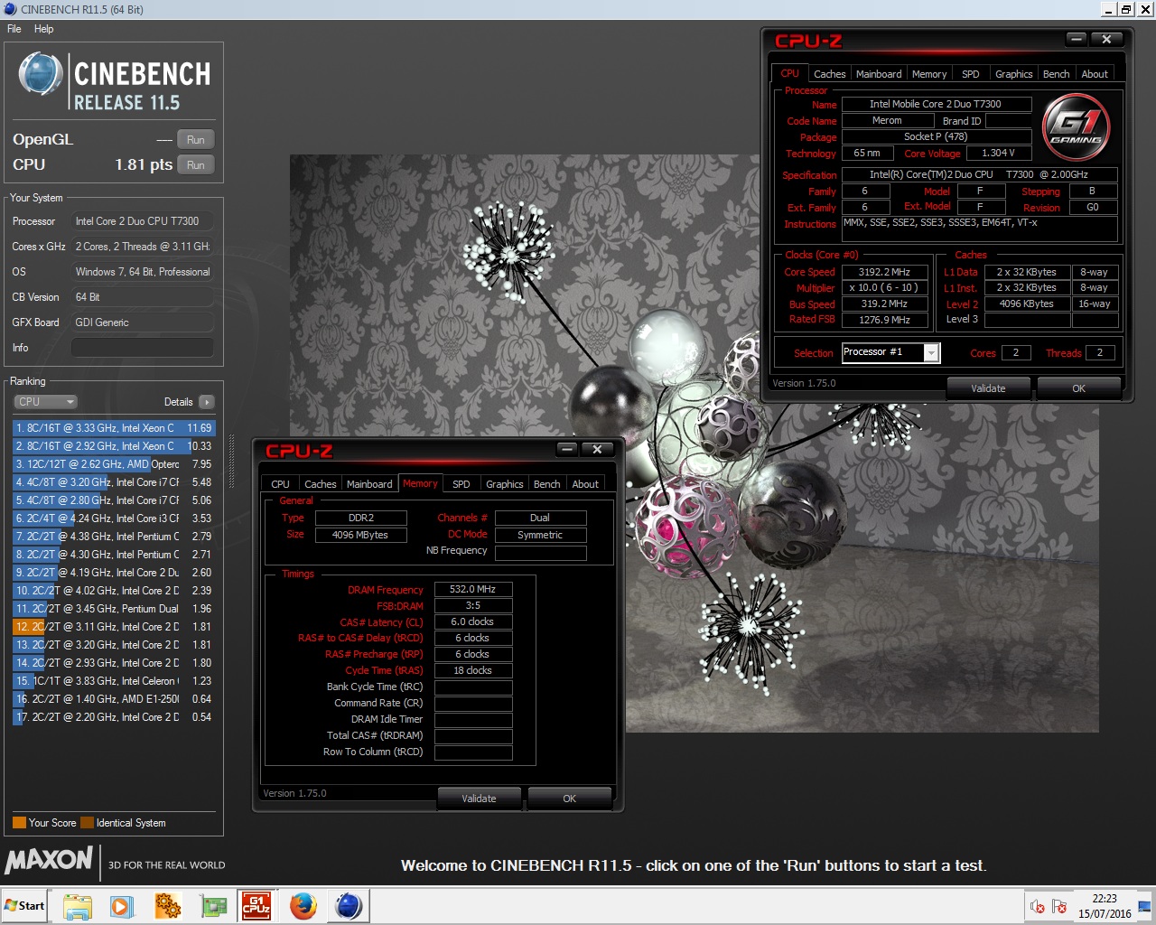1156x925 pixels.
Task: Click the Your Score orange legend swatch
Action: (19, 823)
